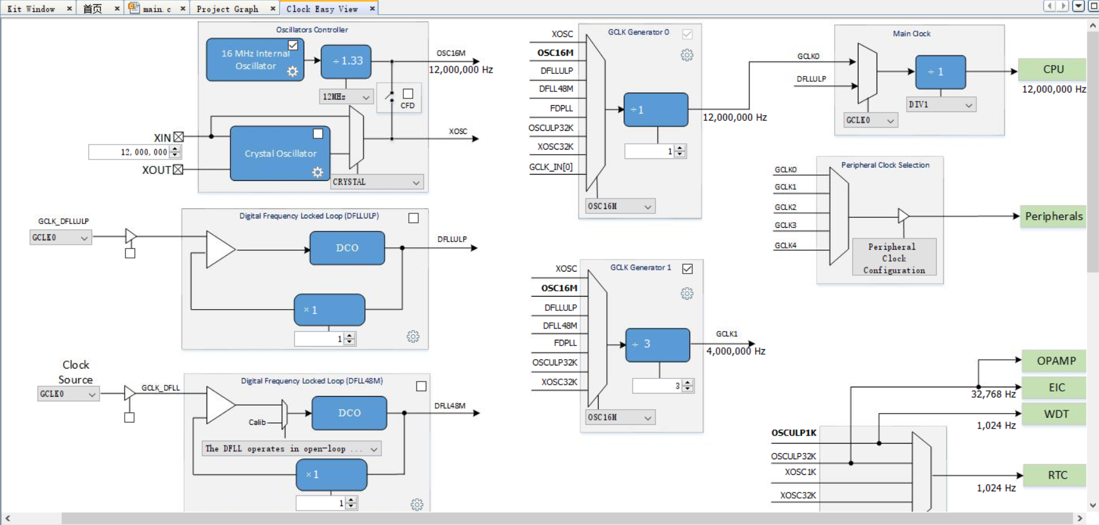Open the DFLL48M settings gear

pos(417,504)
